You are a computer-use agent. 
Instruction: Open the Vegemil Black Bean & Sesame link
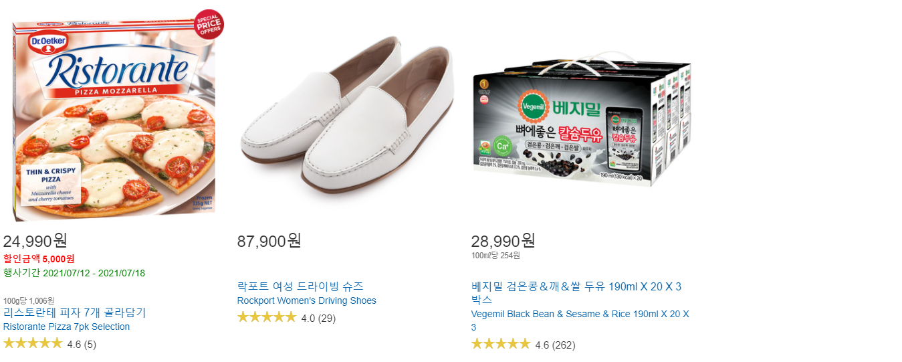(580, 321)
